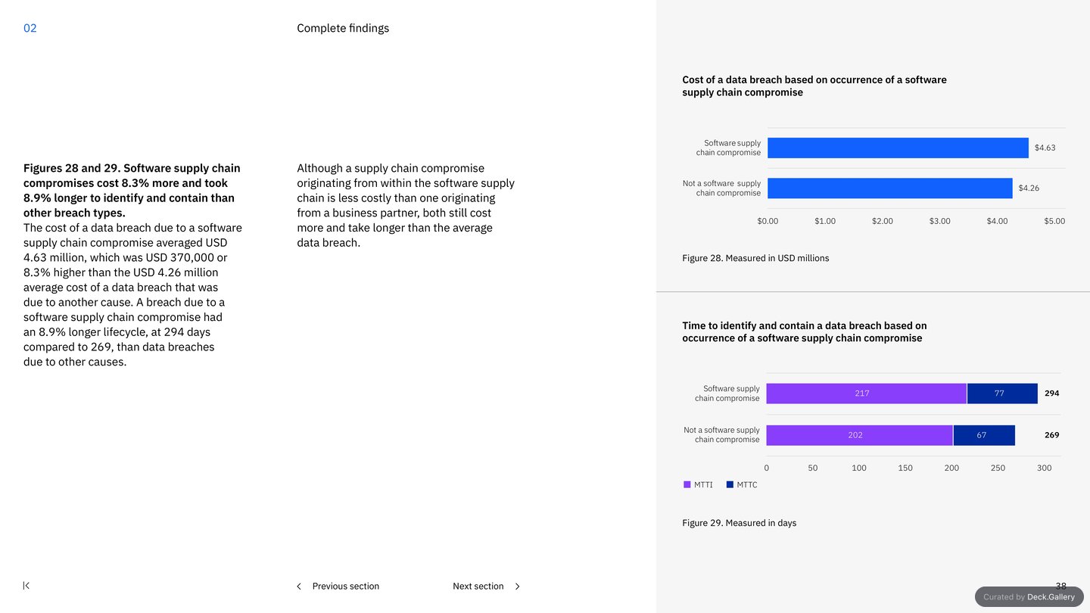Click the 77 MTTC bar segment
1090x613 pixels.
pos(1002,394)
